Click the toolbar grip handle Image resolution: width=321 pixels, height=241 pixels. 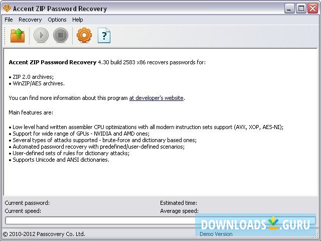pyautogui.click(x=5, y=36)
